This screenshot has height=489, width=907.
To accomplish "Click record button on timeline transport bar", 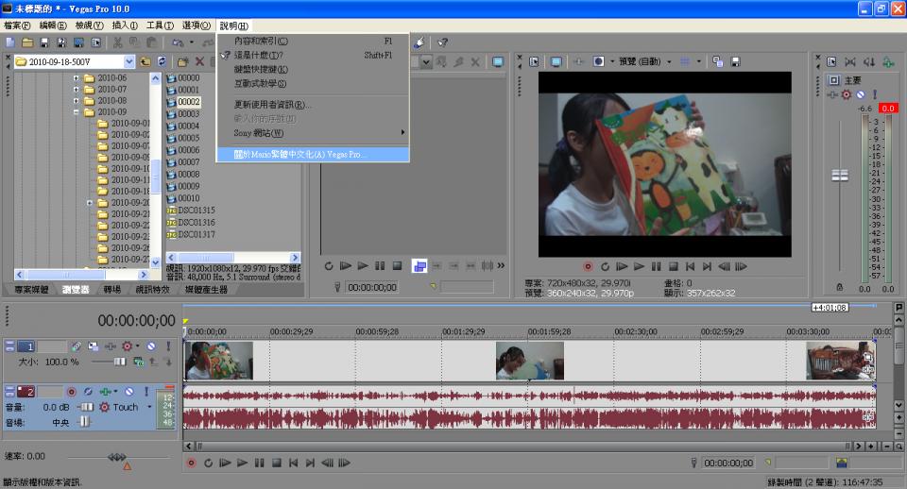I will tap(191, 464).
